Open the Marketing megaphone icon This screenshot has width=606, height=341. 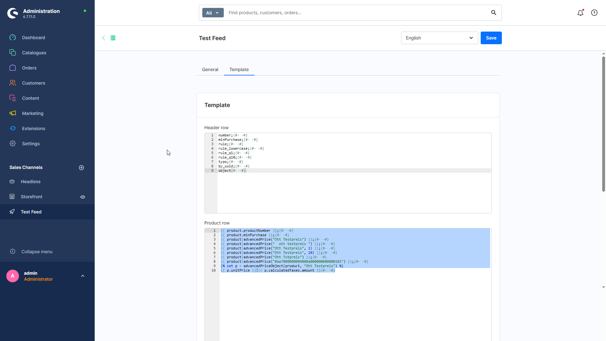click(13, 113)
